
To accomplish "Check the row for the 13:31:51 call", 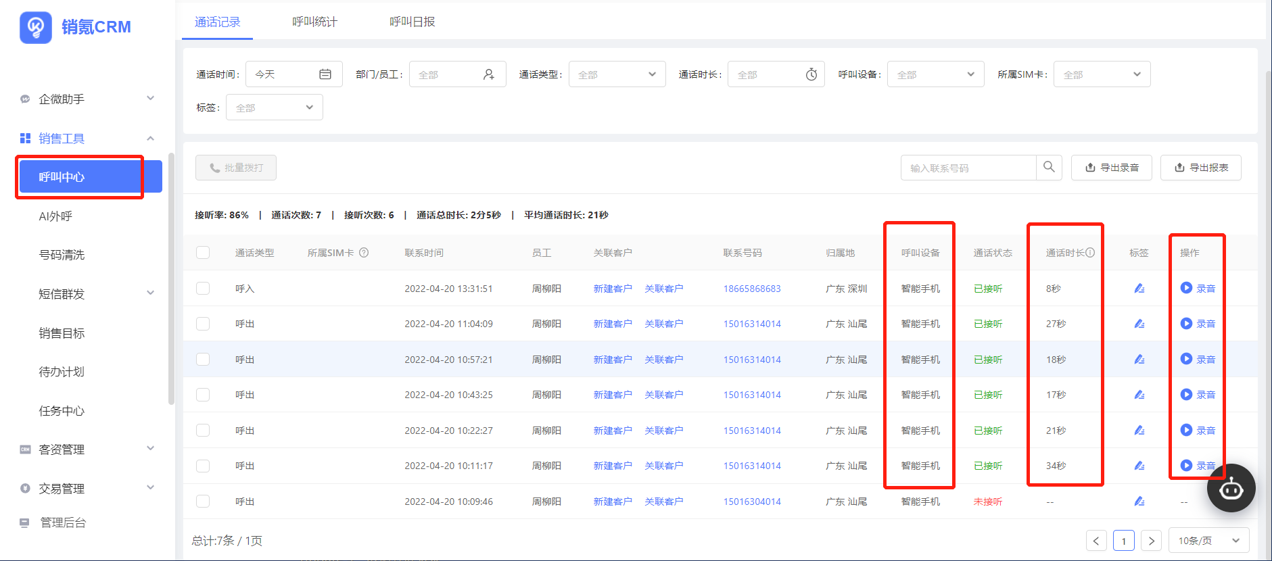I will click(x=203, y=289).
